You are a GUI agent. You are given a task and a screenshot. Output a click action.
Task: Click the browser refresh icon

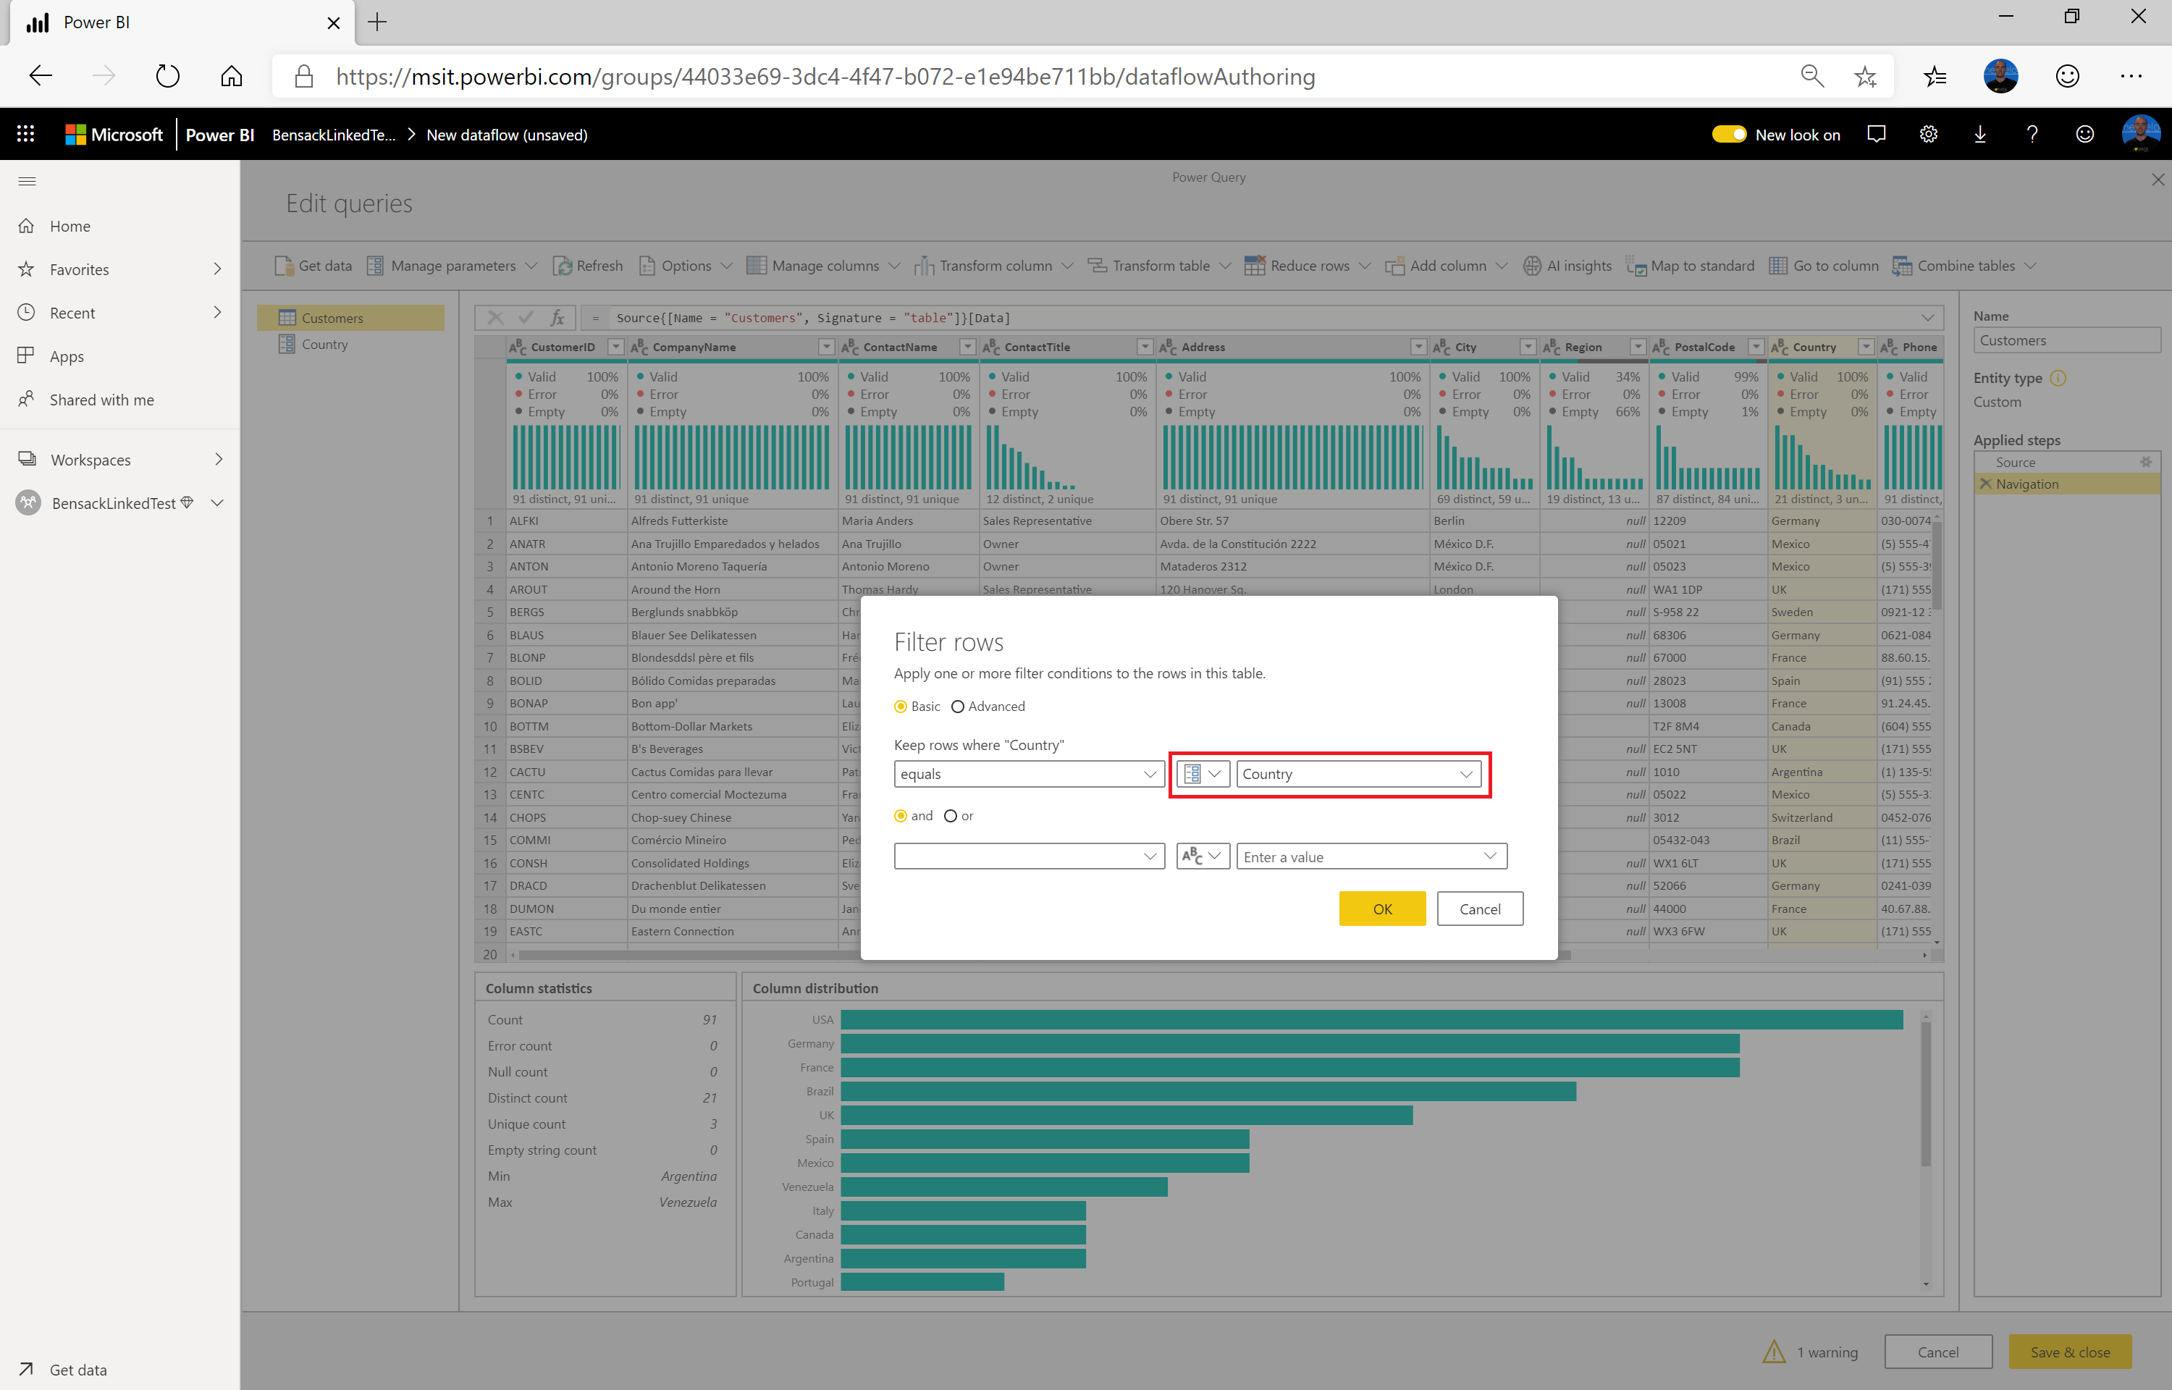pos(168,76)
